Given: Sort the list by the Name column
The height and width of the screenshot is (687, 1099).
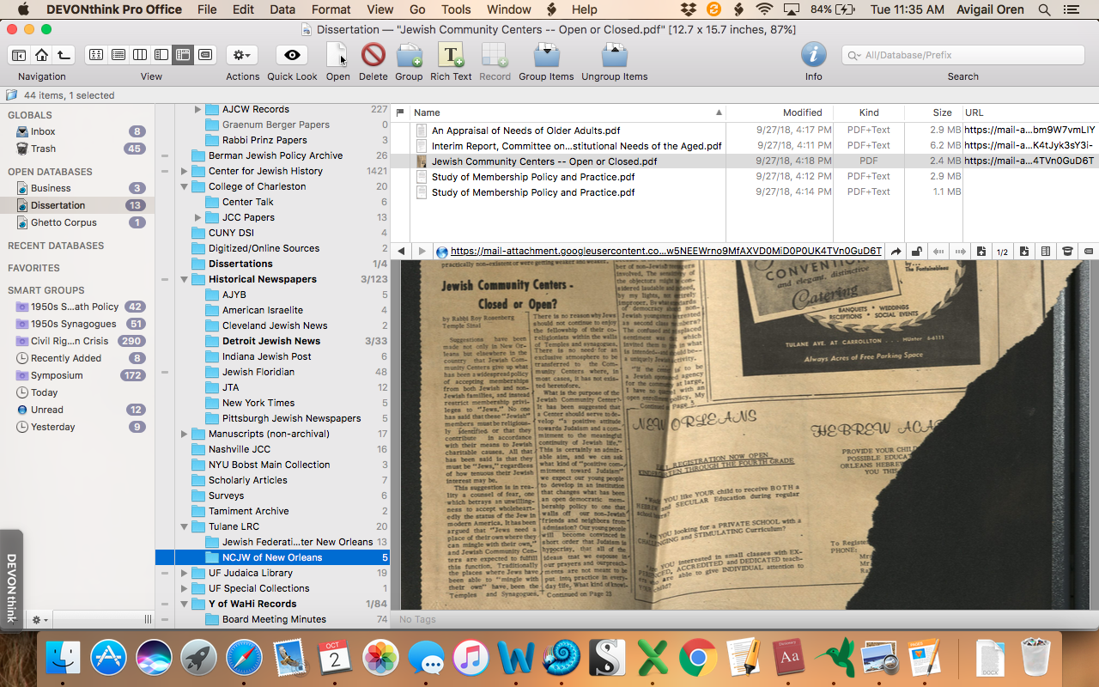Looking at the screenshot, I should pyautogui.click(x=568, y=112).
